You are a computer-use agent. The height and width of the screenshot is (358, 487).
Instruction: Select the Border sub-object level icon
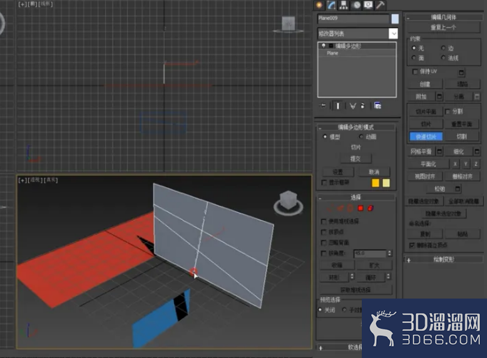[350, 208]
